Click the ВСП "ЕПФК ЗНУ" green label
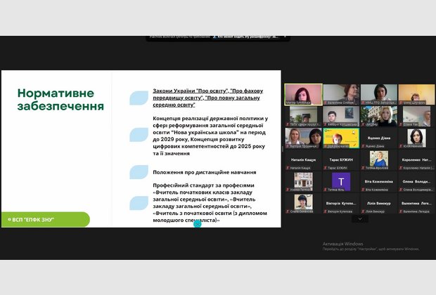The width and height of the screenshot is (436, 295). click(45, 220)
